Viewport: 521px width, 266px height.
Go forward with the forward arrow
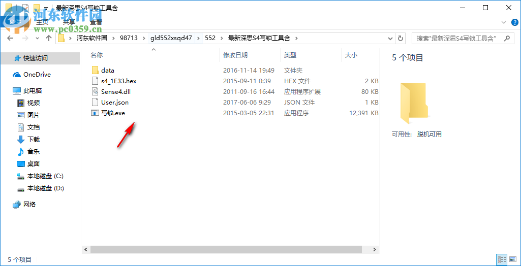25,38
